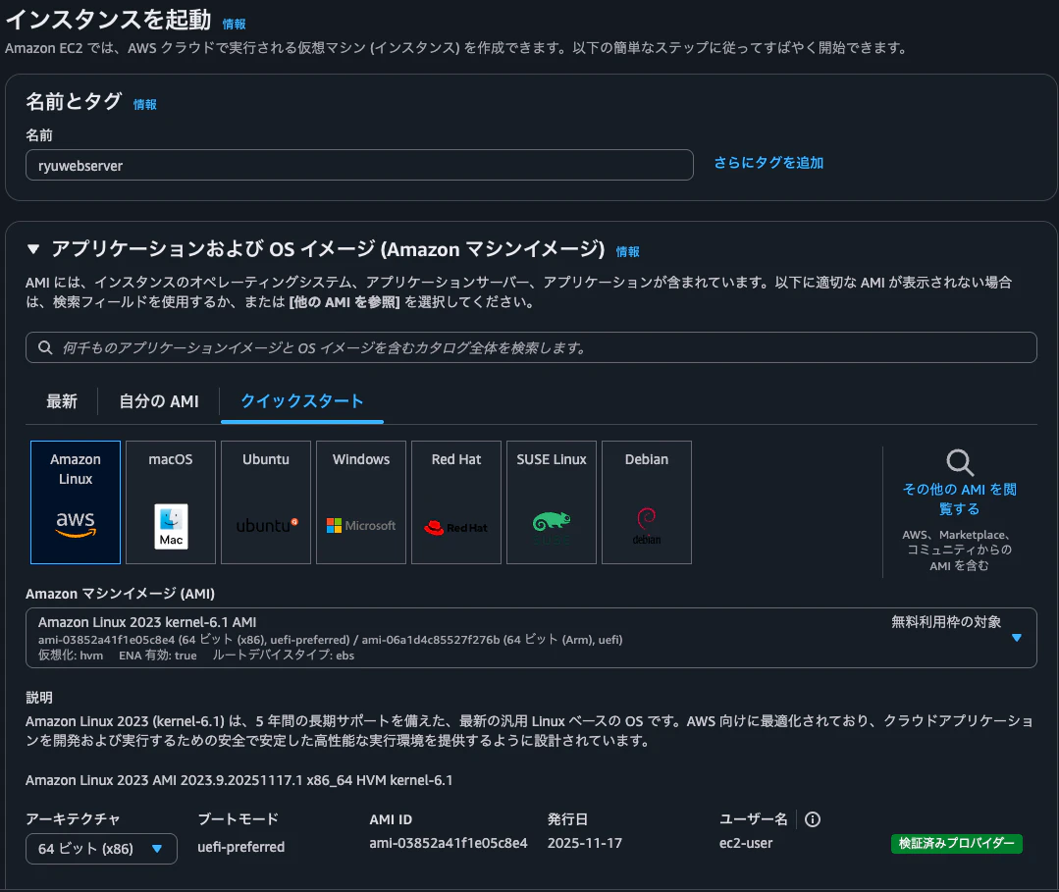Viewport: 1059px width, 892px height.
Task: Switch to the 自分の AMI tab
Action: (x=159, y=401)
